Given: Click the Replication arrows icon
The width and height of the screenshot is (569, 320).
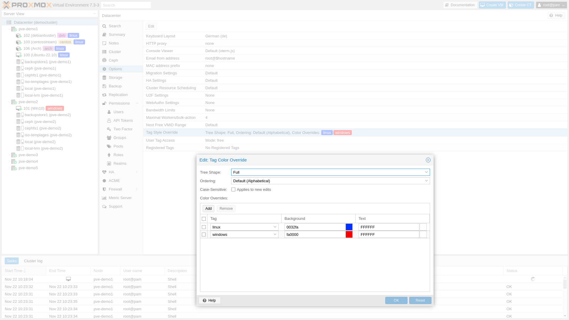Looking at the screenshot, I should tap(104, 95).
